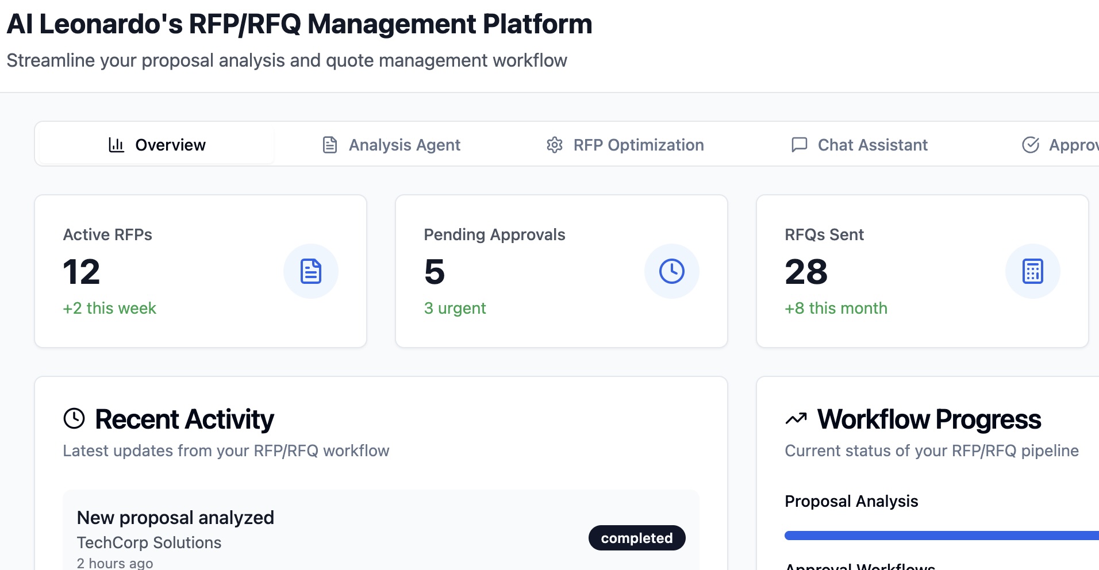Click the speech bubble icon for Chat Assistant
Screen dimensions: 1099x570
[x=800, y=145]
